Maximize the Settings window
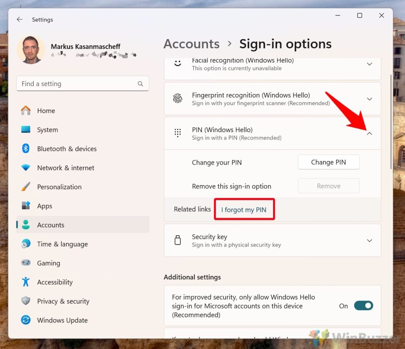Screen dimensions: 405x349 359,16
